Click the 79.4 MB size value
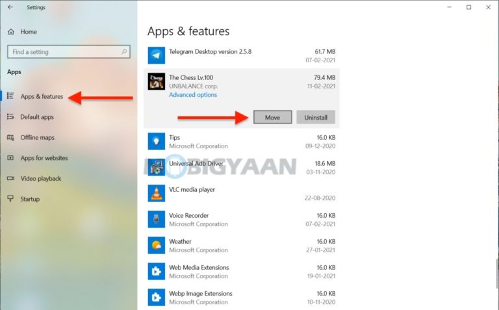 [x=325, y=77]
